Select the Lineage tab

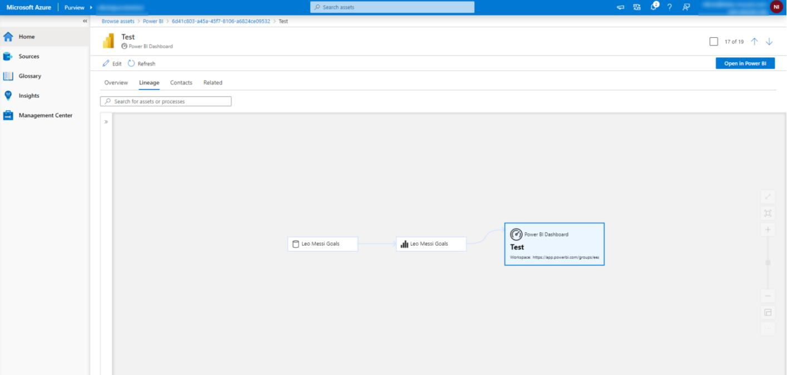tap(149, 83)
